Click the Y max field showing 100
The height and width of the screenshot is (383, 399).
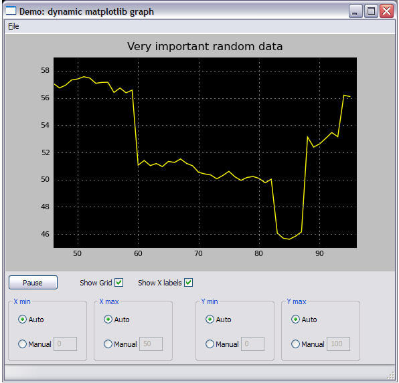click(x=339, y=344)
